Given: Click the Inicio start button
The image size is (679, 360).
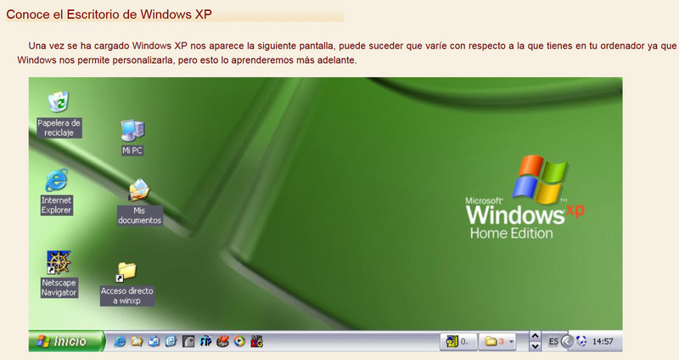Looking at the screenshot, I should pos(66,341).
